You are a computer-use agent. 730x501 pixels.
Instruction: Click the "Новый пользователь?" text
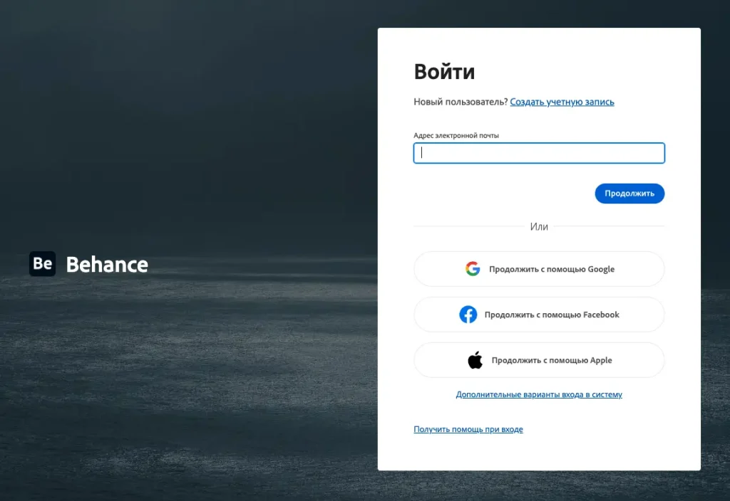[x=461, y=102]
